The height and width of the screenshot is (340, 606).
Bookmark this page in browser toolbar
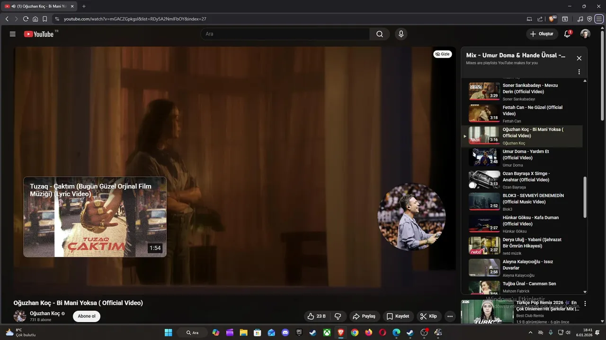(45, 19)
